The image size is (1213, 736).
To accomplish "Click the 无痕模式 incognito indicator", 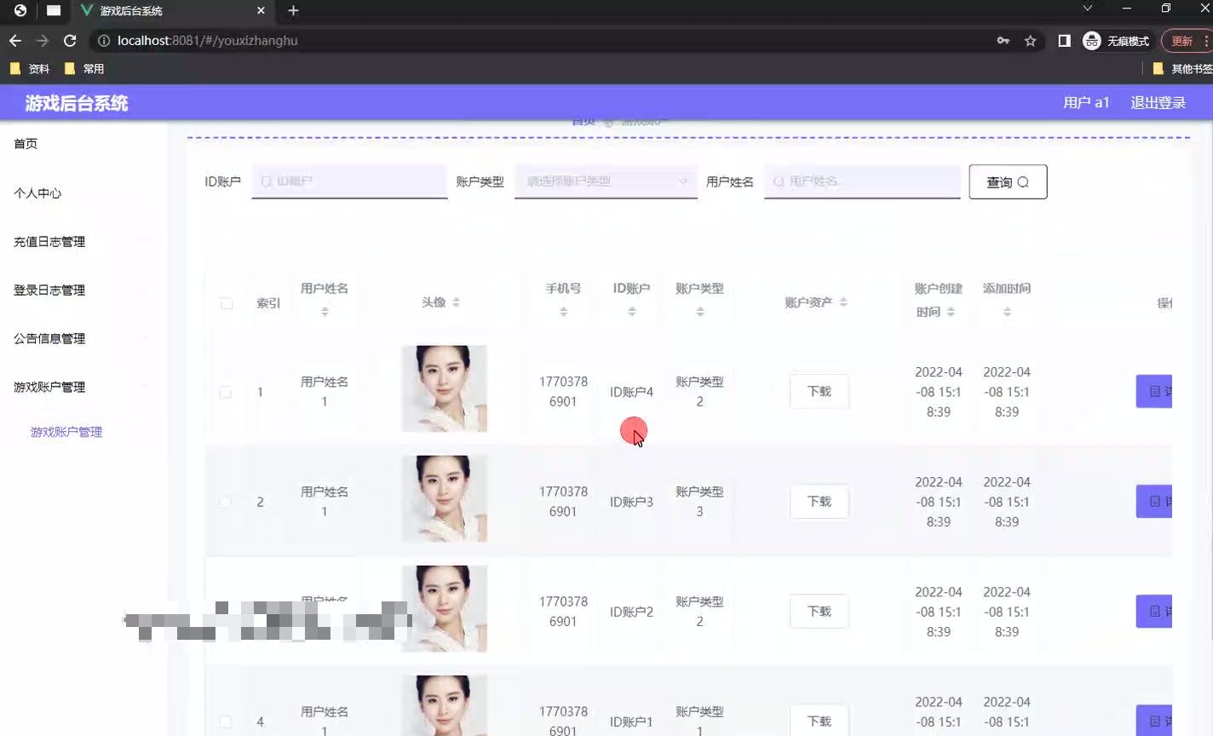I will pyautogui.click(x=1117, y=40).
